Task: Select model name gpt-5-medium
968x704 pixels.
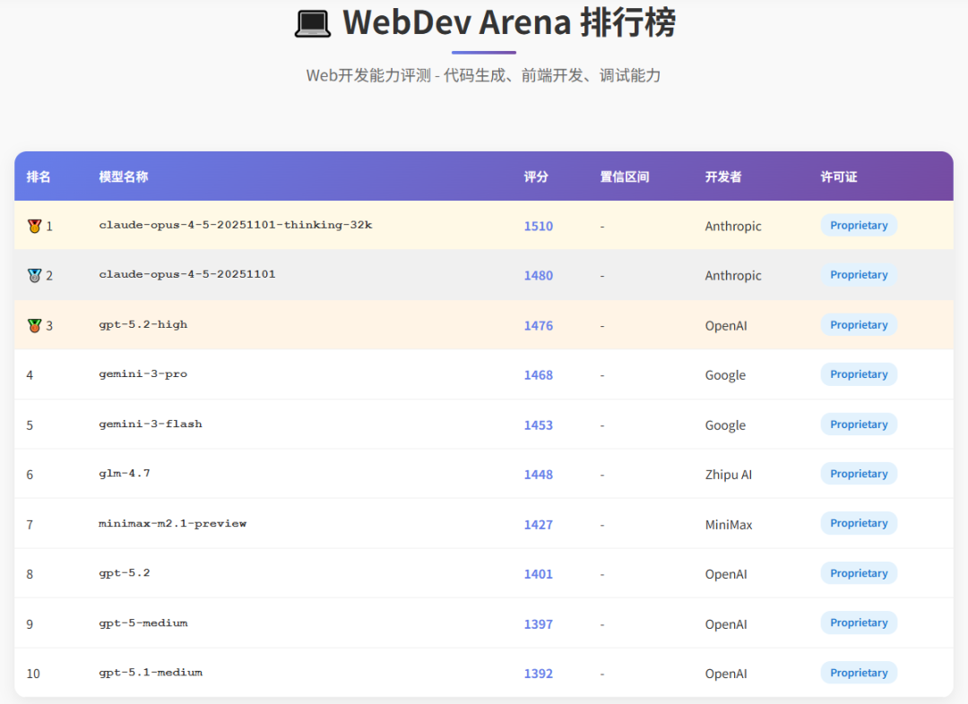Action: click(x=143, y=622)
